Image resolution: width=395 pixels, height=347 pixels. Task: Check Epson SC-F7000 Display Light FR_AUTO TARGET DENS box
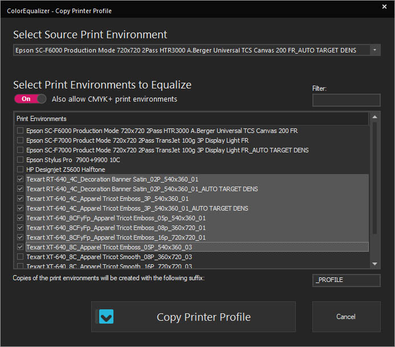coord(20,150)
